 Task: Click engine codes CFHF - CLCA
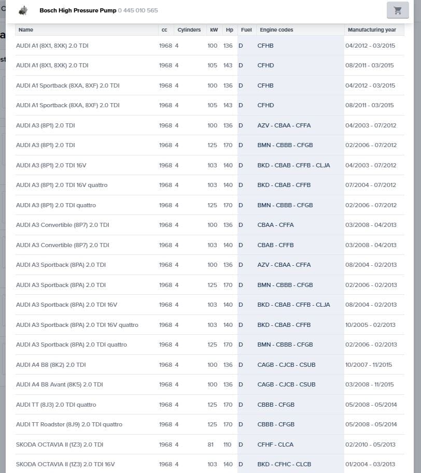(x=275, y=445)
